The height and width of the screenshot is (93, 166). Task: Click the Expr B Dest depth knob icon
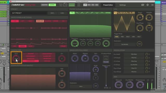click(147, 72)
